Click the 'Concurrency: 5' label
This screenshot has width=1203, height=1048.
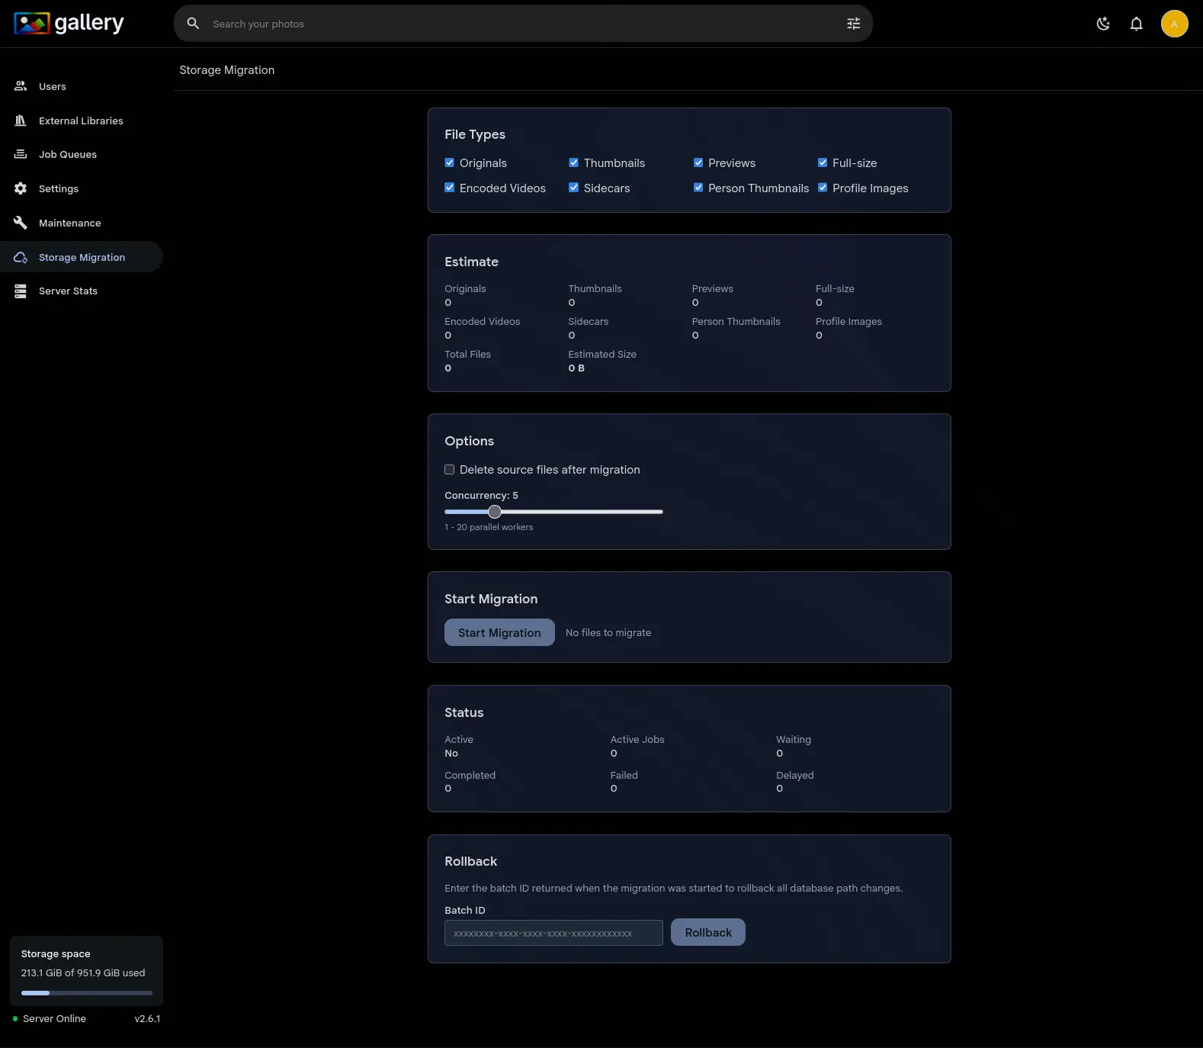481,495
